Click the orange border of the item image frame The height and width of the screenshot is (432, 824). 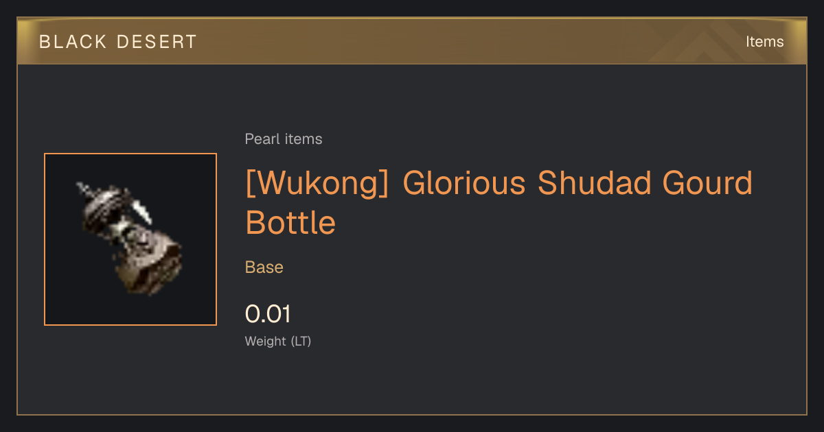pyautogui.click(x=130, y=154)
